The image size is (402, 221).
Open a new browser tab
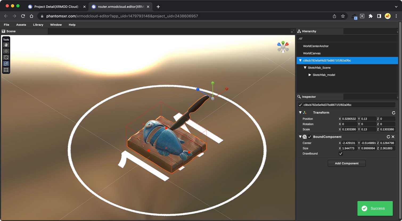point(158,7)
